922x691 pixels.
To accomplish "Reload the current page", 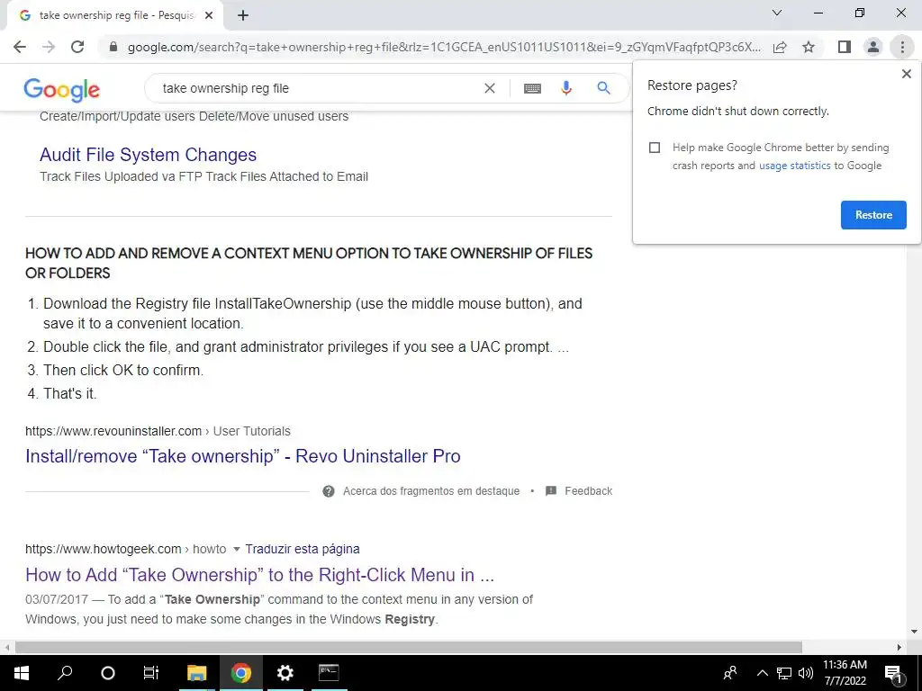I will point(77,47).
